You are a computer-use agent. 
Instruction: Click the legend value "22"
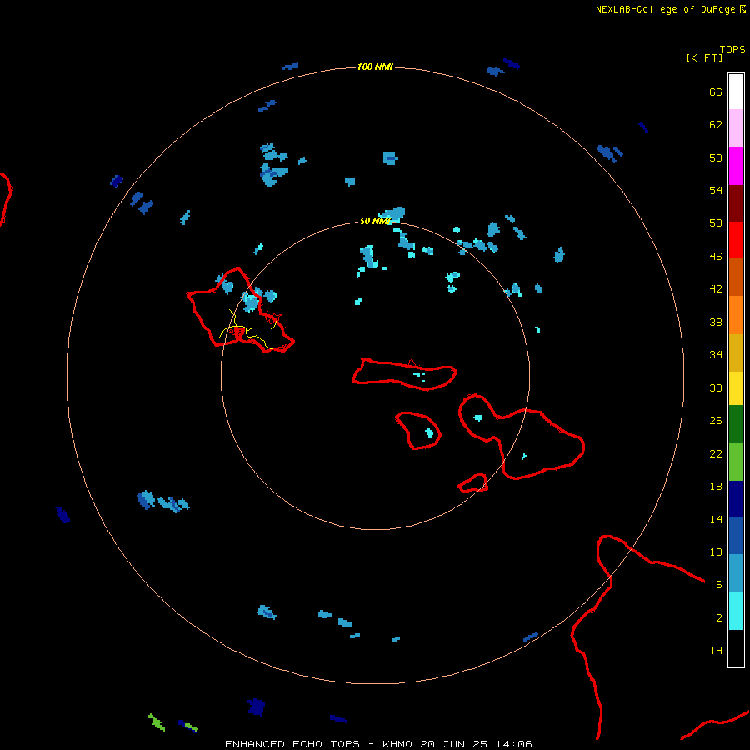pos(716,453)
